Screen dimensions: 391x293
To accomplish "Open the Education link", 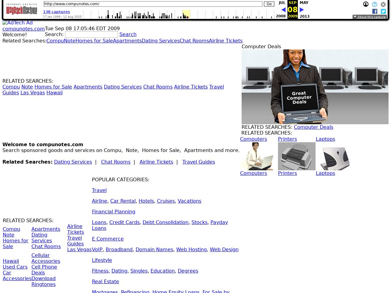I will pos(163,271).
